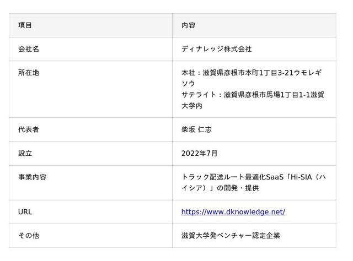
Task: Click the Hi-SIA business description text
Action: tap(254, 183)
